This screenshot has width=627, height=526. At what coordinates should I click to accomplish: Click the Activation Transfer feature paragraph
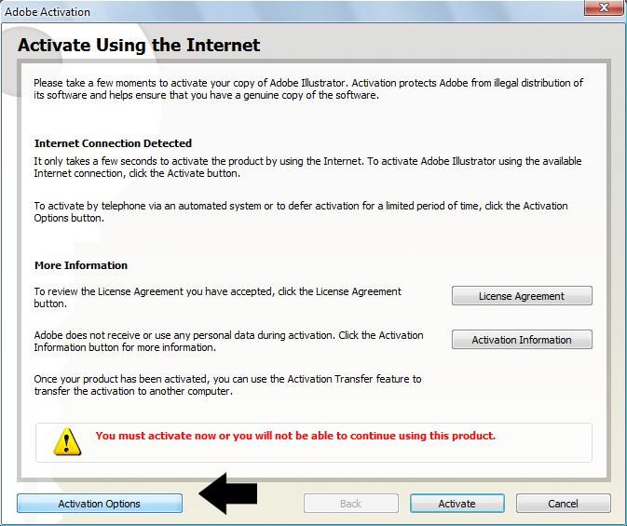[x=227, y=384]
